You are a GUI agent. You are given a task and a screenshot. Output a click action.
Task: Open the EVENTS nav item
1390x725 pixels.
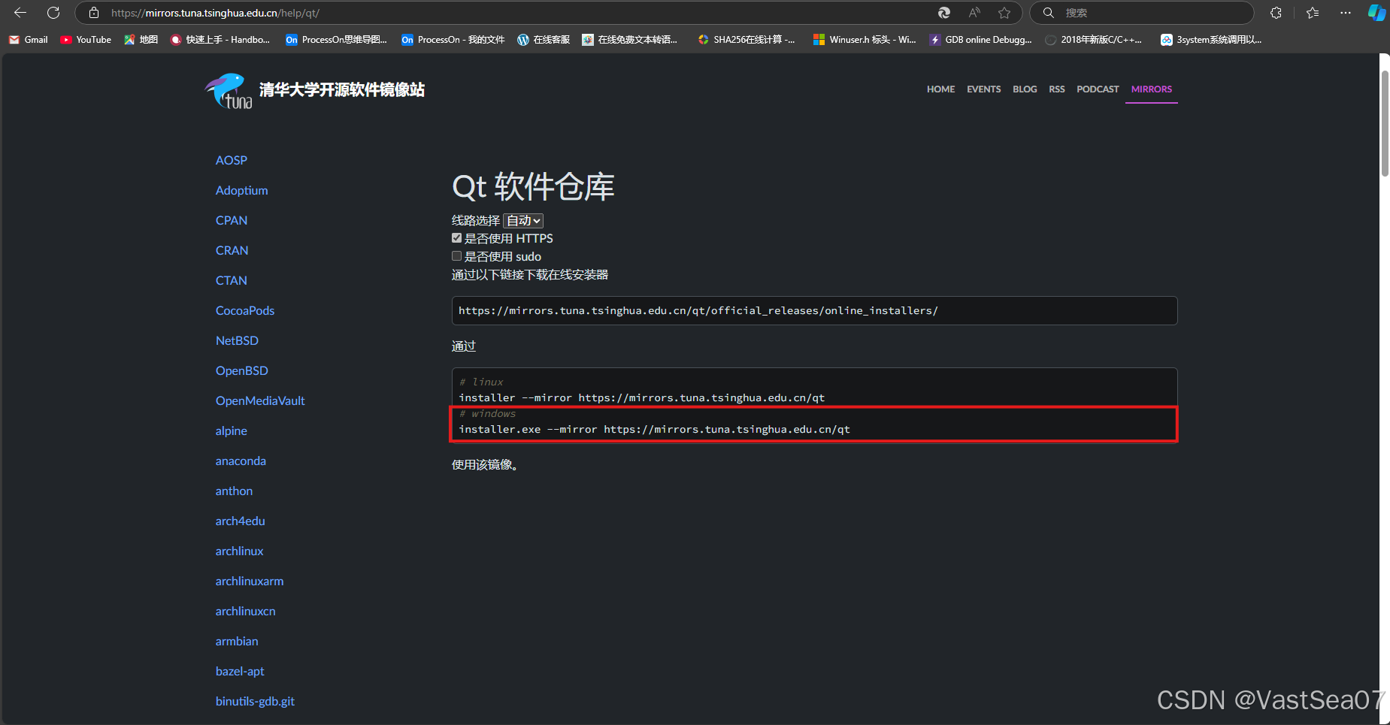click(983, 89)
